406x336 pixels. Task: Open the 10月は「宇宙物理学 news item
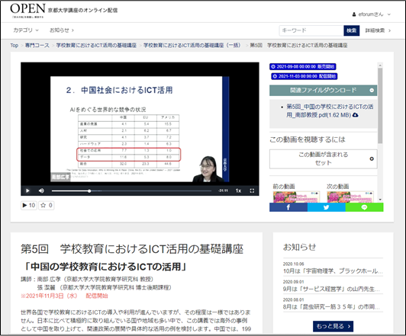click(x=333, y=271)
